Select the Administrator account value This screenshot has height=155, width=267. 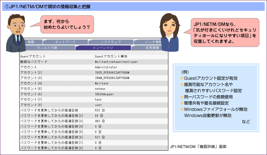pos(106,67)
